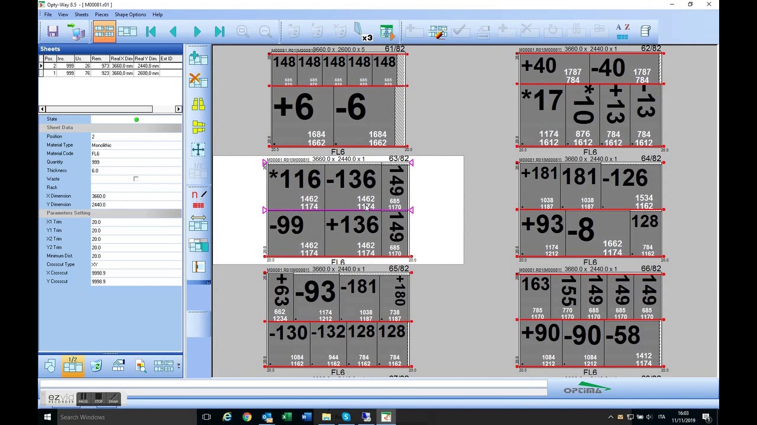Click the green optimize layout icon in toolbar
Viewport: 757px width, 425px height.
click(387, 32)
